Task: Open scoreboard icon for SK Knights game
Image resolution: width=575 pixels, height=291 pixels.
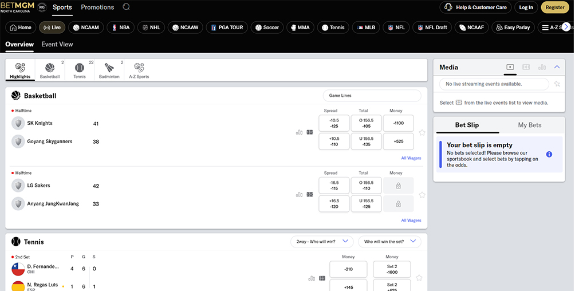Action: (x=310, y=132)
